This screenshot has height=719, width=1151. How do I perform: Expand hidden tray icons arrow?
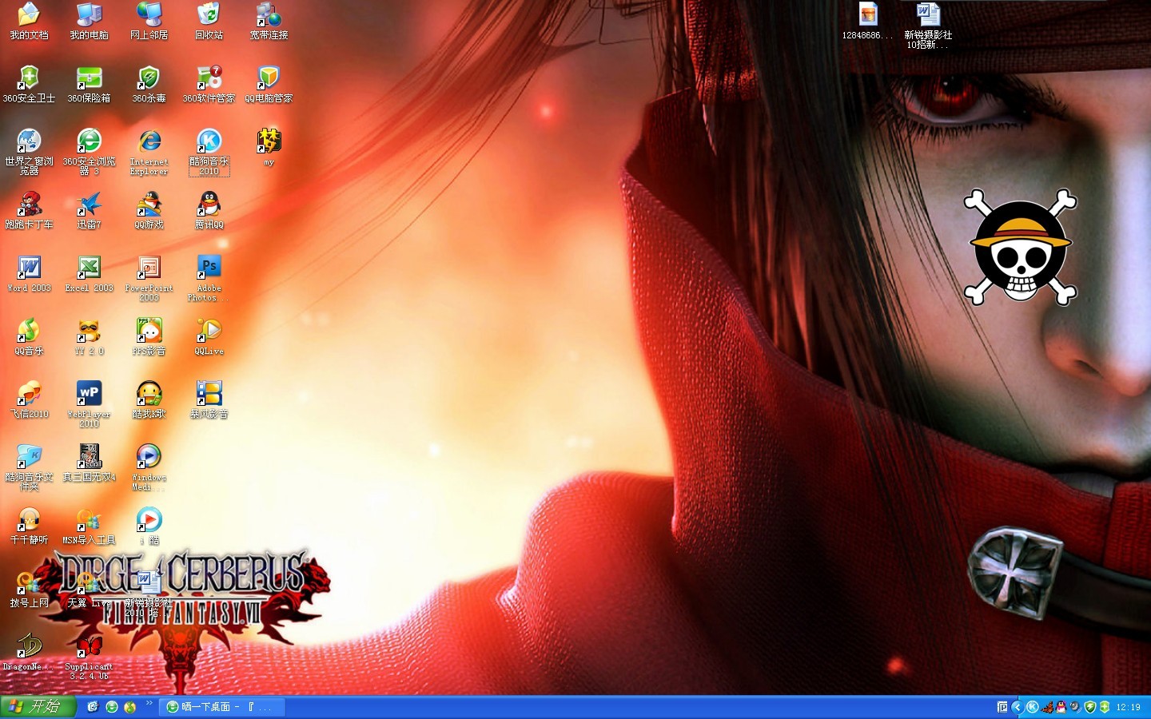pyautogui.click(x=1017, y=707)
